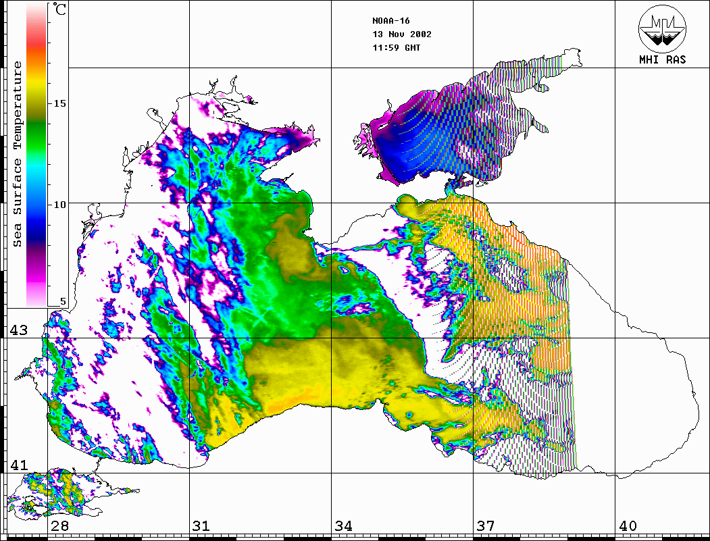Click the 'MHI RAS' label text
Screen dimensions: 710x541
point(663,59)
